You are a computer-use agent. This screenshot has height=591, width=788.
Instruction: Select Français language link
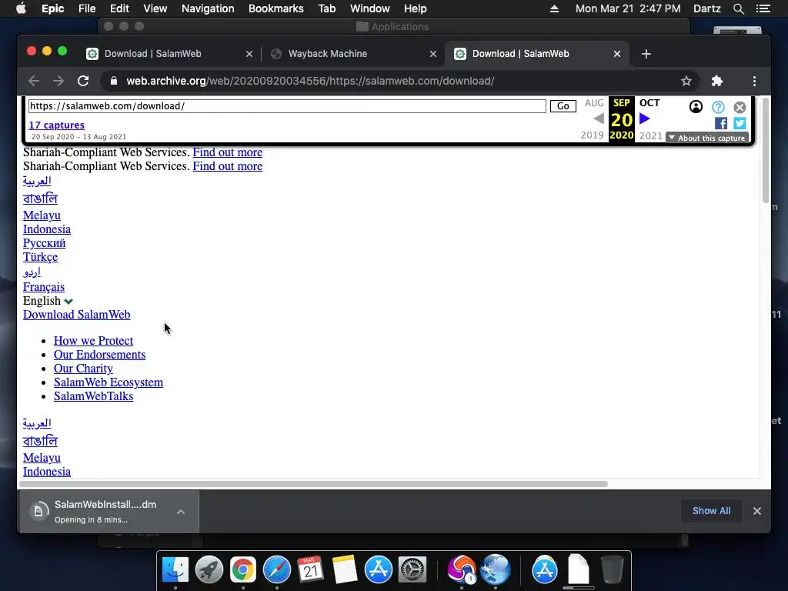pos(44,287)
